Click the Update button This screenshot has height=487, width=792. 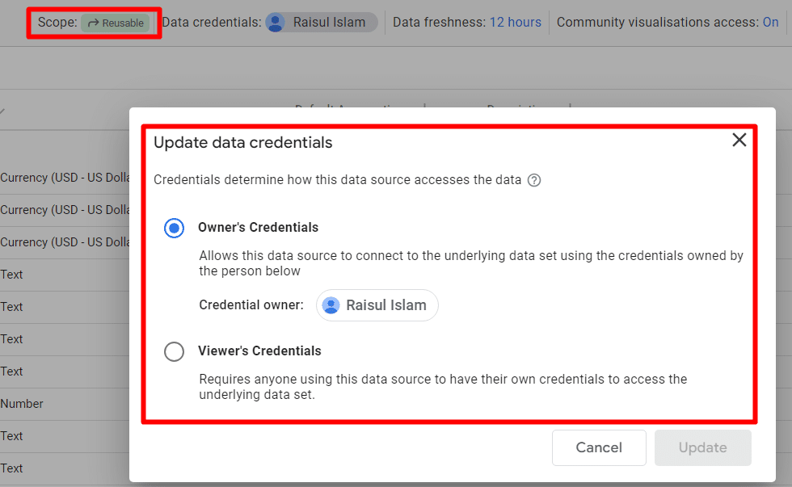coord(702,447)
